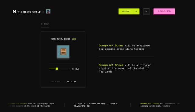Click Blueprint Boxes link about airdropped lands

point(111,65)
